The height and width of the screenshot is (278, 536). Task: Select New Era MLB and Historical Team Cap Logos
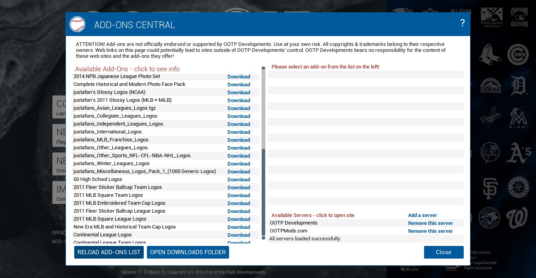(125, 227)
